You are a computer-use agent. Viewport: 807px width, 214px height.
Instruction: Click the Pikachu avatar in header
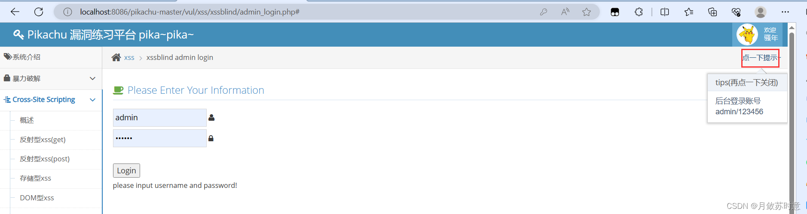click(747, 34)
